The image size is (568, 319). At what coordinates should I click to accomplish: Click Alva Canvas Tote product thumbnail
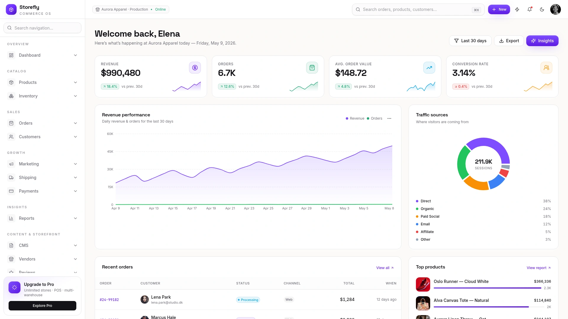pyautogui.click(x=423, y=303)
